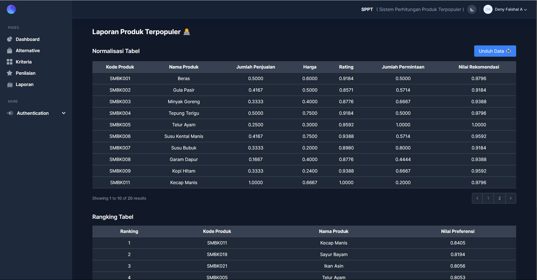
Task: Toggle dark mode with the moon icon
Action: (x=472, y=9)
